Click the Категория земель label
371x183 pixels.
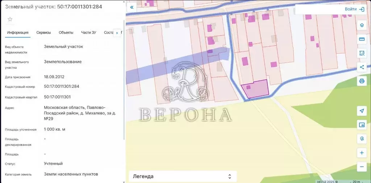pos(18,175)
